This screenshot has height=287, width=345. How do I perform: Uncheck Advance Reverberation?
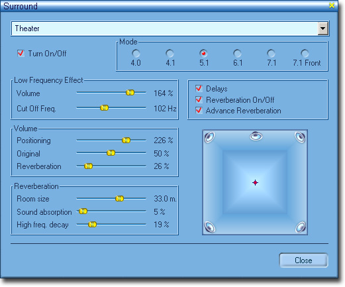click(199, 110)
